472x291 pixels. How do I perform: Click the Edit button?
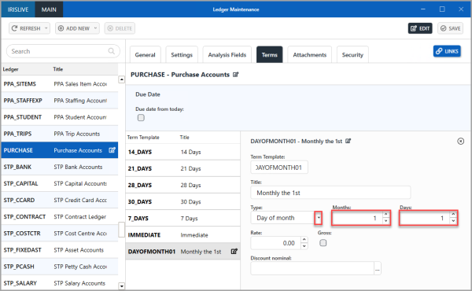420,28
